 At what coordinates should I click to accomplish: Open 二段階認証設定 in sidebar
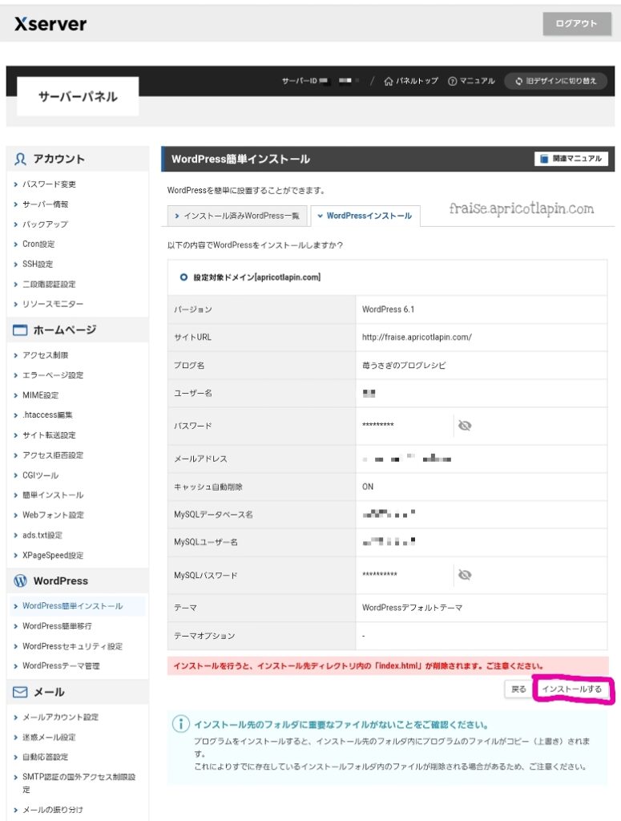pos(49,284)
